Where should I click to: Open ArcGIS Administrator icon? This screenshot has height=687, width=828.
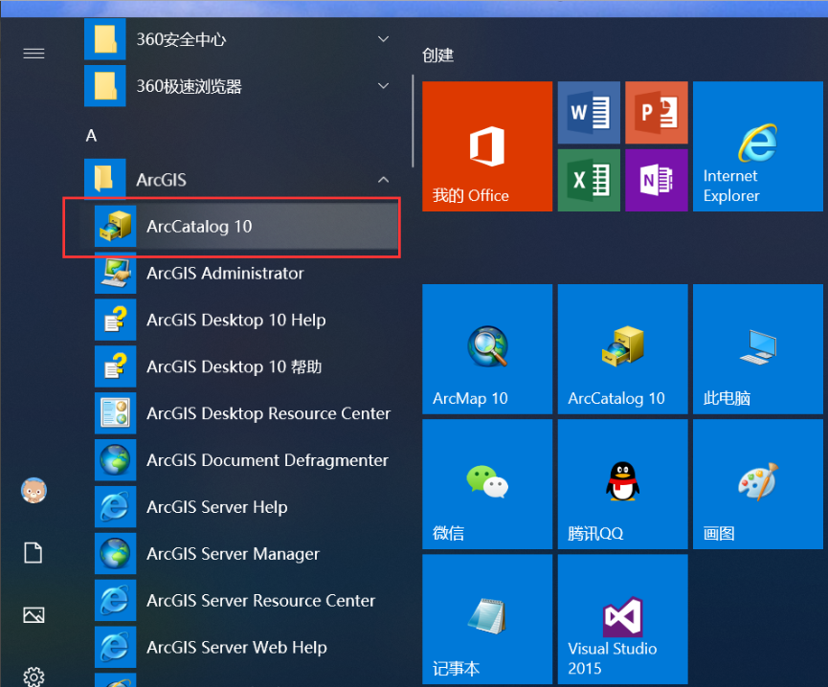click(116, 274)
